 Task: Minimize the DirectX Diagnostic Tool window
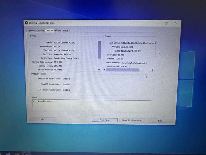[157, 23]
